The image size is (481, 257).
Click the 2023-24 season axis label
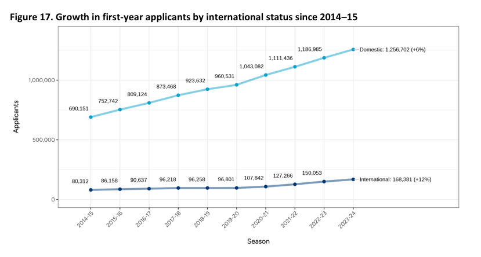[347, 219]
